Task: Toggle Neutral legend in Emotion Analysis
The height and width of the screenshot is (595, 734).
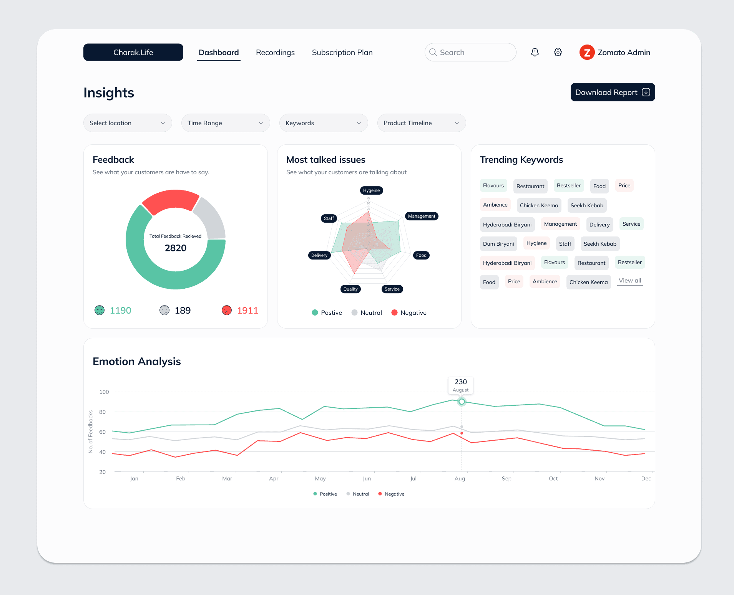Action: tap(358, 494)
